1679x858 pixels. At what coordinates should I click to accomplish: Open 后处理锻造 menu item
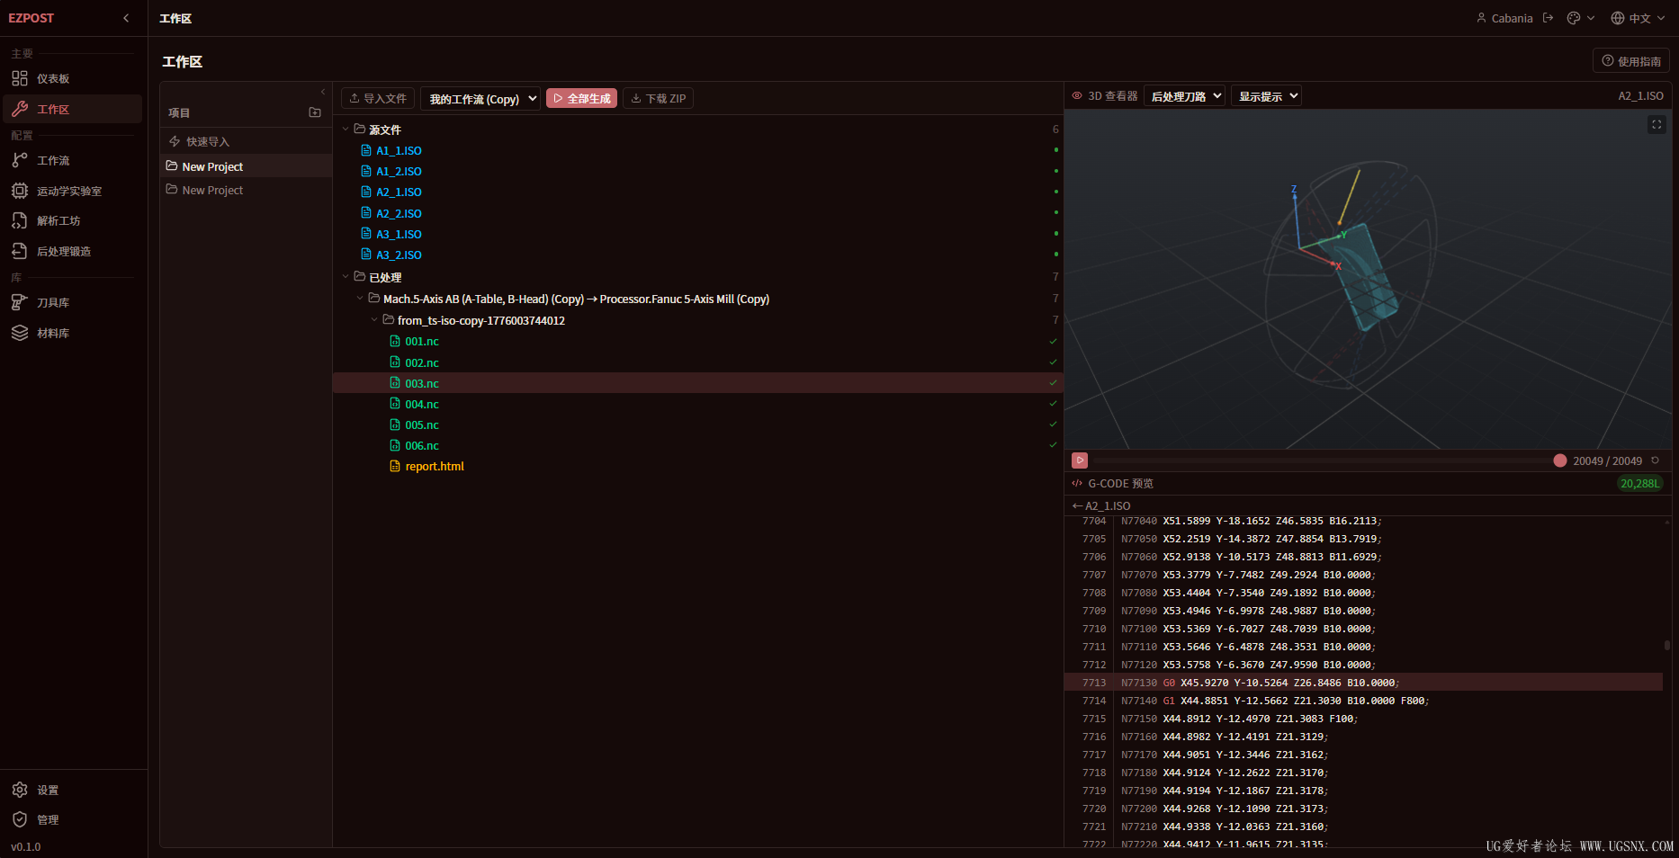tap(63, 251)
